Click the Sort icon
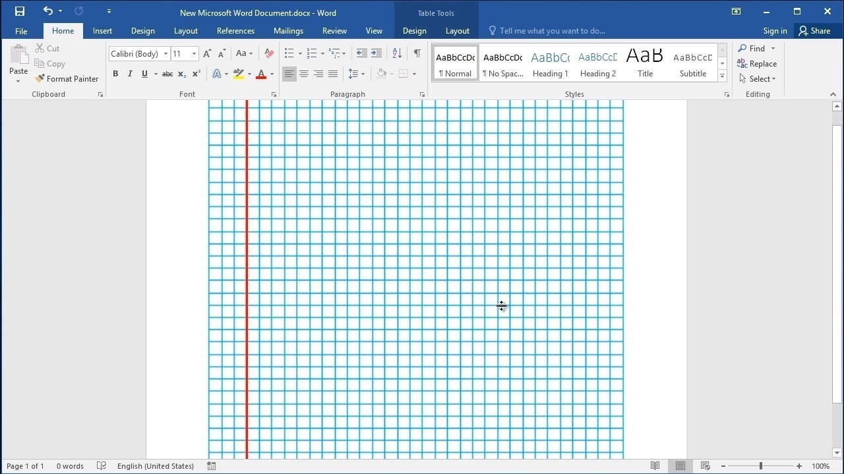Viewport: 844px width, 474px height. 397,54
